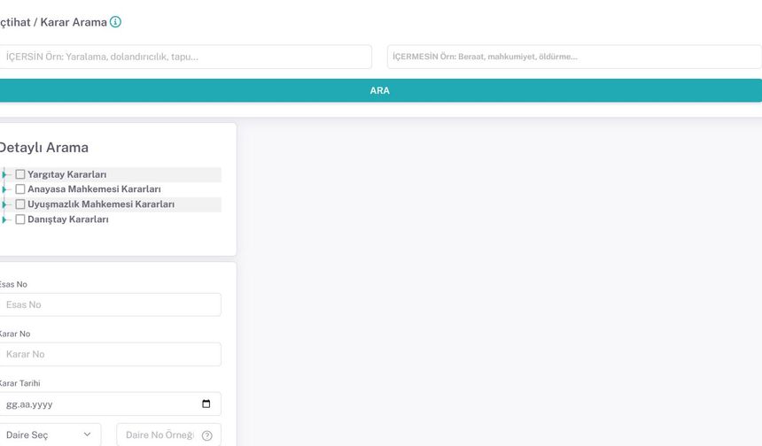Select the Karar No input box
Viewport: 762px width, 446px height.
(110, 354)
